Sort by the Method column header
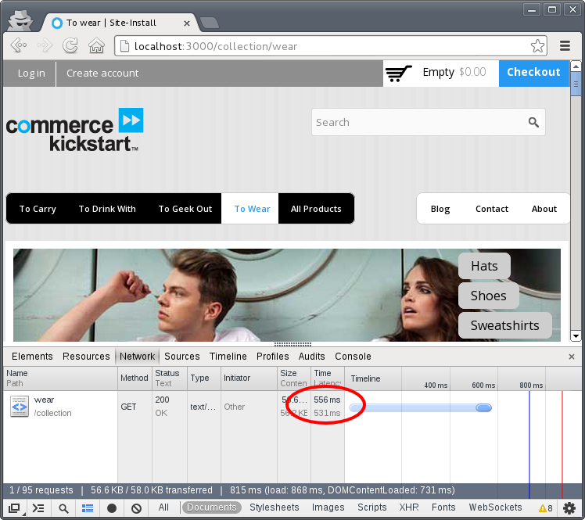Viewport: 585px width, 520px height. 135,378
